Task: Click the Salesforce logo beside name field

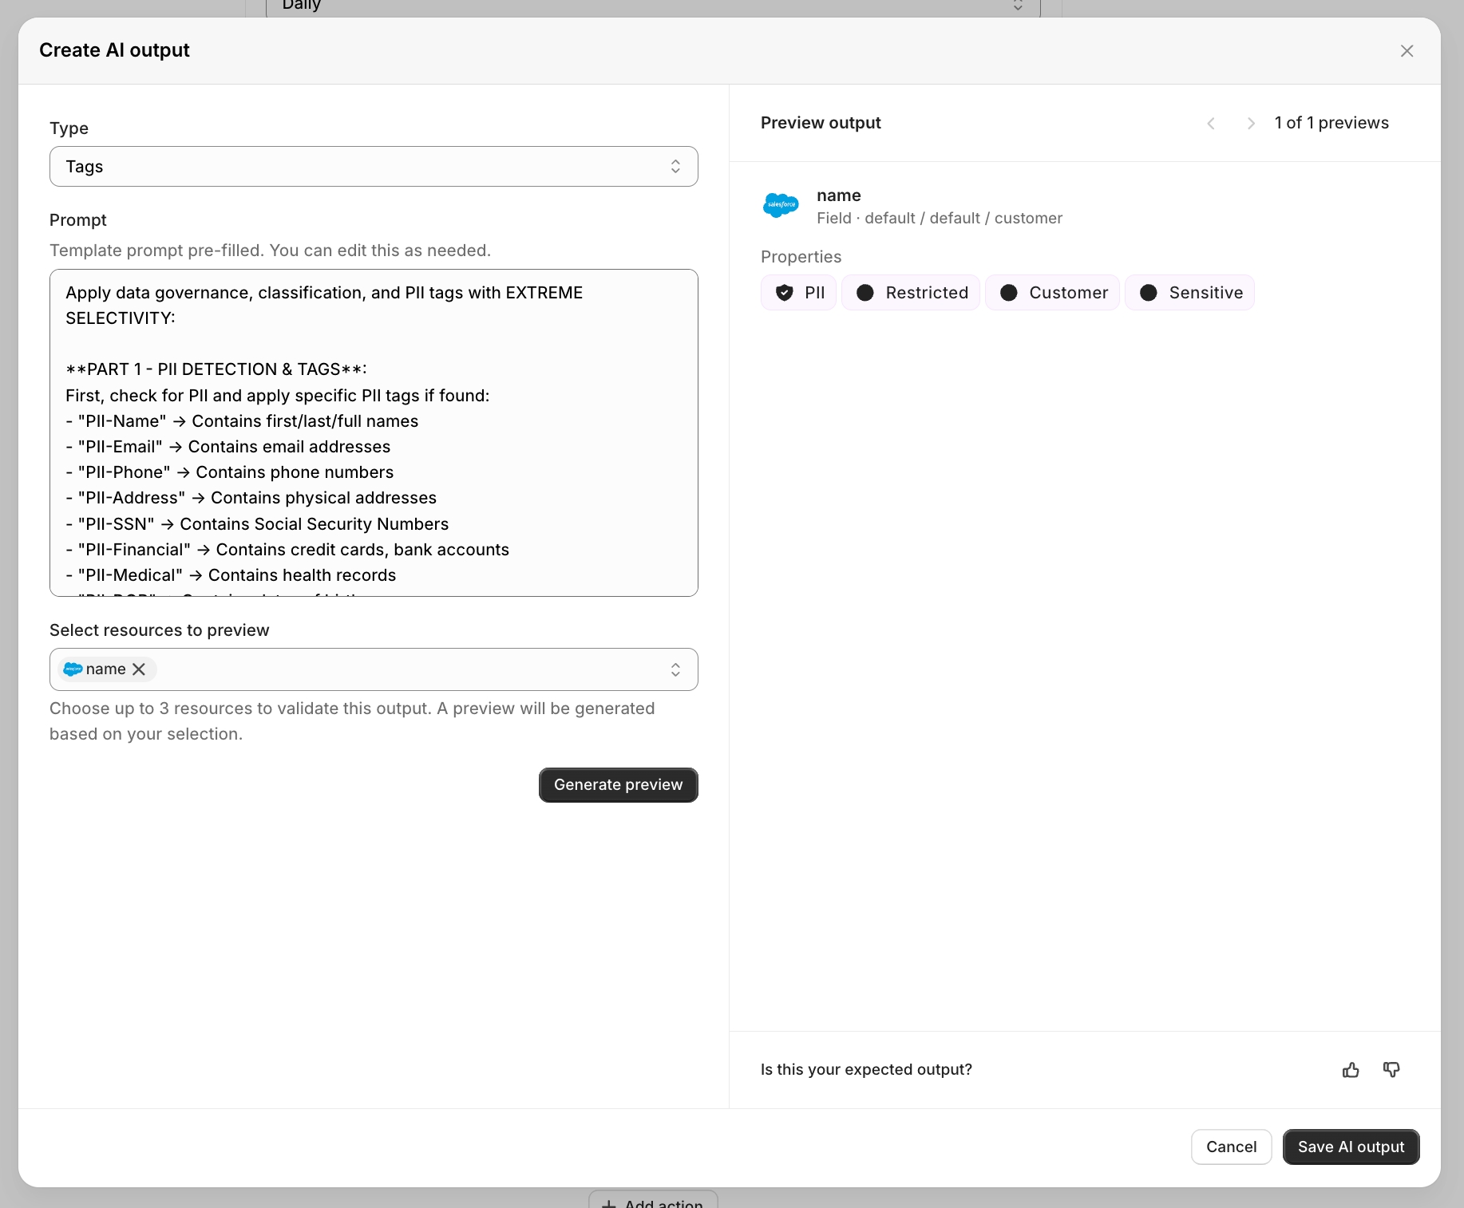Action: pyautogui.click(x=781, y=205)
